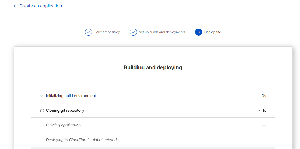Open the Initializing build environment row
The height and width of the screenshot is (149, 300).
tap(153, 96)
